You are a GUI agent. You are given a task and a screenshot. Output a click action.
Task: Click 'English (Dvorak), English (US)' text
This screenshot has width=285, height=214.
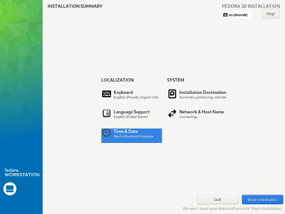coord(136,97)
